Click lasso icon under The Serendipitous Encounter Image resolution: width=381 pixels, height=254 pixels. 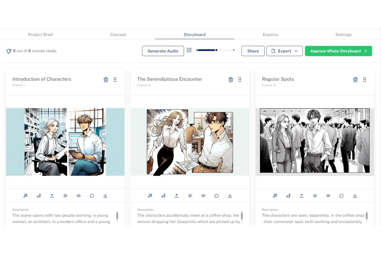pyautogui.click(x=190, y=196)
